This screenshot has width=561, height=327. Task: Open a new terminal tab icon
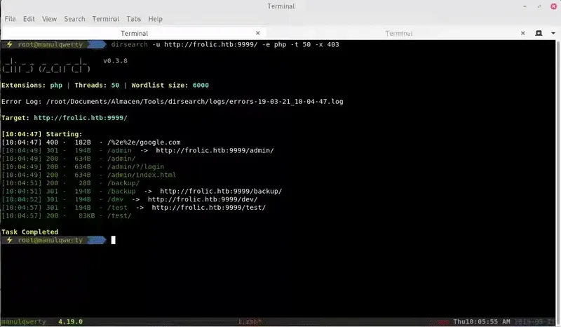539,33
